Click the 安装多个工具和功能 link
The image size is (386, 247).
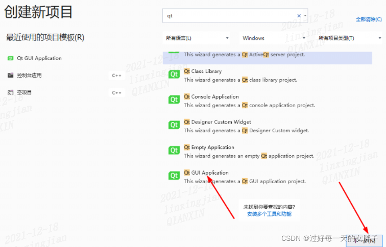tap(269, 214)
